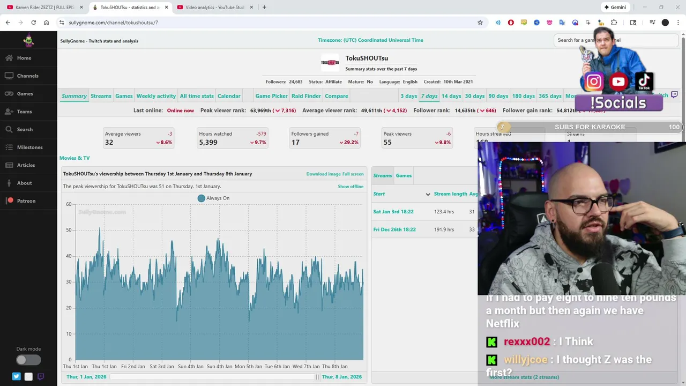Sort by the Start column chevron
This screenshot has width=686, height=386.
coord(428,194)
